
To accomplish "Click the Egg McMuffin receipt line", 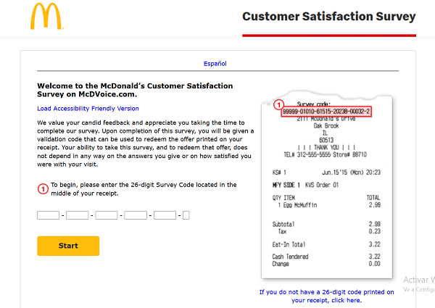I will click(x=326, y=205).
